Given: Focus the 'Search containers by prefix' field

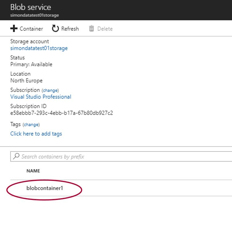Looking at the screenshot, I should click(x=121, y=156).
